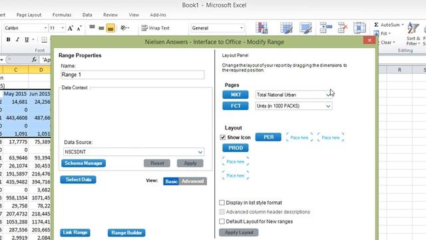The height and width of the screenshot is (240, 426).
Task: Open the cell borders icon
Action: coord(45,40)
